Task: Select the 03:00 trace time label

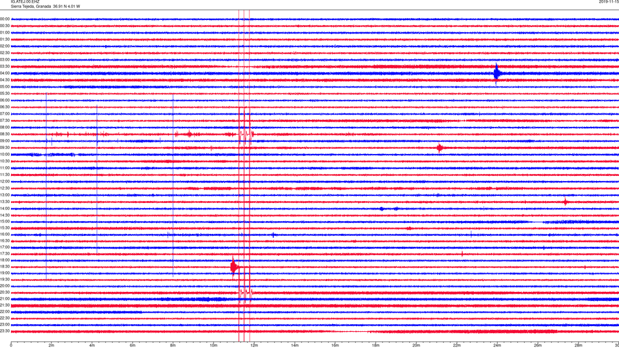Action: pyautogui.click(x=5, y=59)
